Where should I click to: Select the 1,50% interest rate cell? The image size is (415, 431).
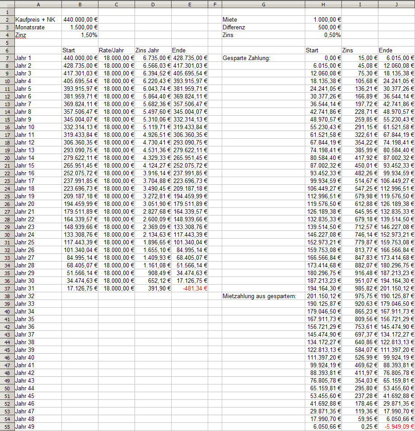pos(80,35)
